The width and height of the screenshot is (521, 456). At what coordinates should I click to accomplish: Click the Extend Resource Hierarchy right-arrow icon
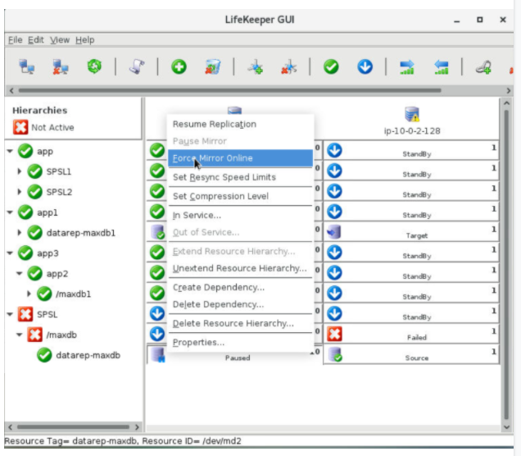pos(407,67)
